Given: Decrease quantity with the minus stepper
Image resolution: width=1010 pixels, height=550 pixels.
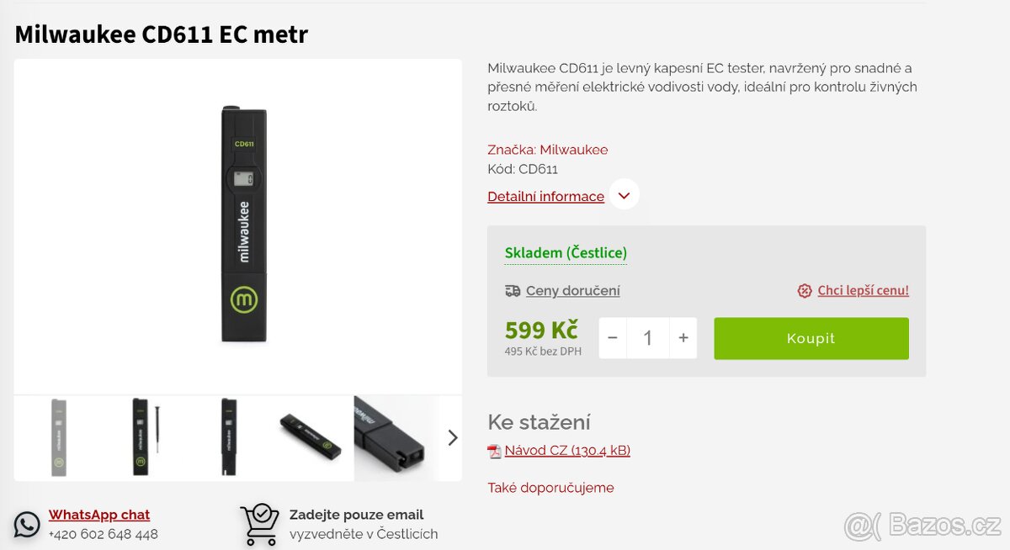Looking at the screenshot, I should [x=612, y=337].
